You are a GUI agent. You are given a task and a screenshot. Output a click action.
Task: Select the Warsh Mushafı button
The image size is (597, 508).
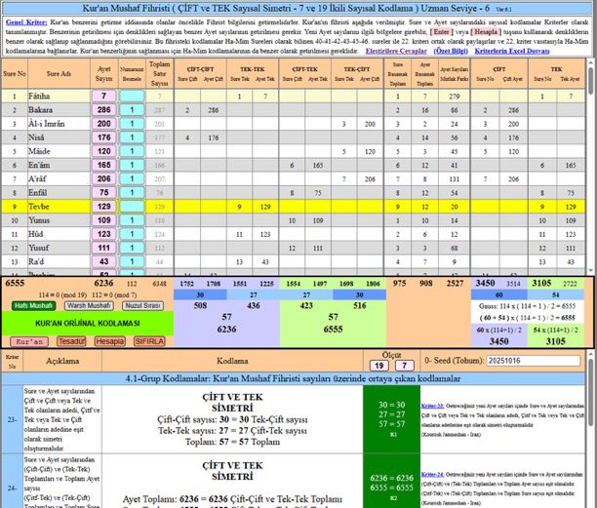point(89,305)
